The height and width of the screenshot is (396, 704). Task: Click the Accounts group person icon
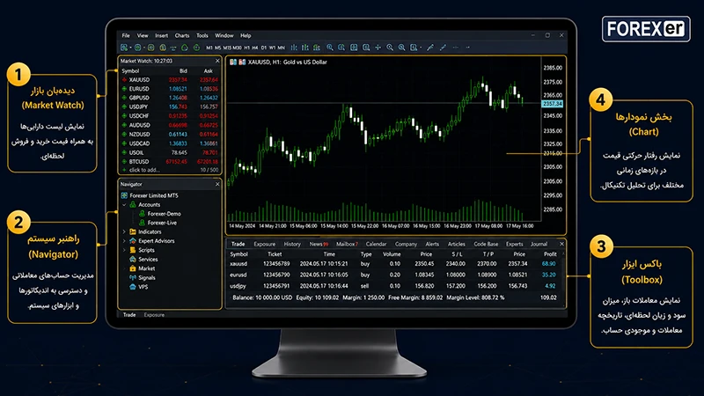(133, 204)
